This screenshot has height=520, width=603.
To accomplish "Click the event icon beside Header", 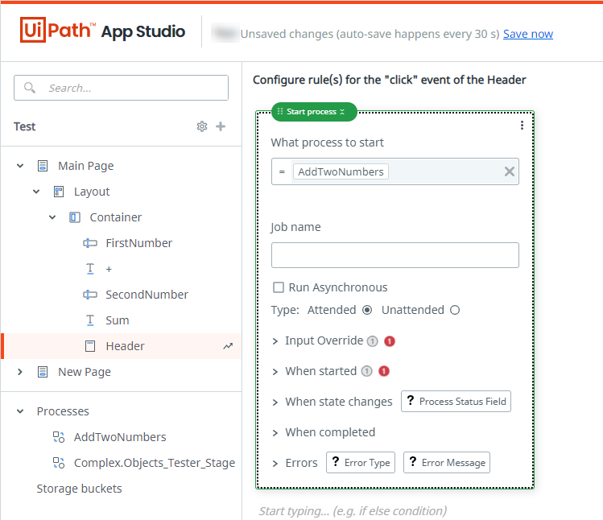I will (x=228, y=346).
